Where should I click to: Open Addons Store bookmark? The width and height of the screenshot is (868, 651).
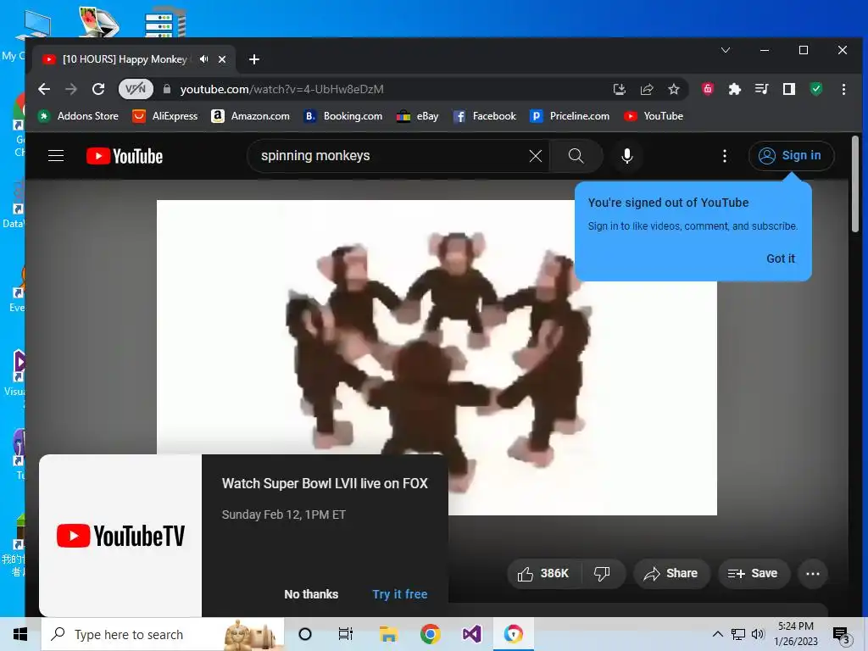79,116
